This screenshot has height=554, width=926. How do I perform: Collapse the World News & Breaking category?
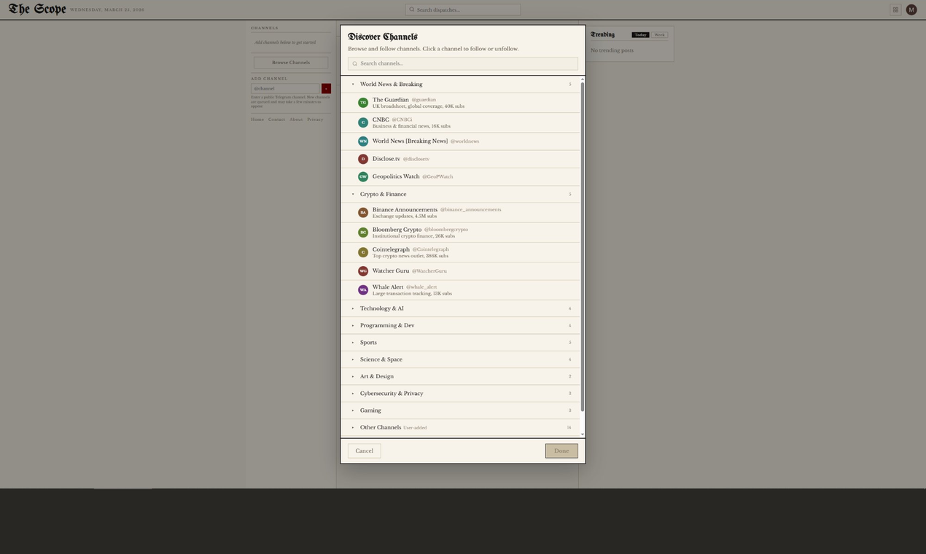point(460,85)
